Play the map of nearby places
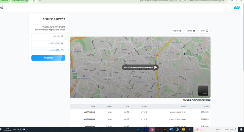Image resolution: width=244 pixels, height=132 pixels. pyautogui.click(x=140, y=67)
